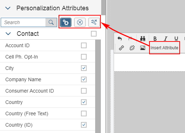The image size is (185, 133).
Task: Check the Contact group checkbox
Action: (x=94, y=34)
